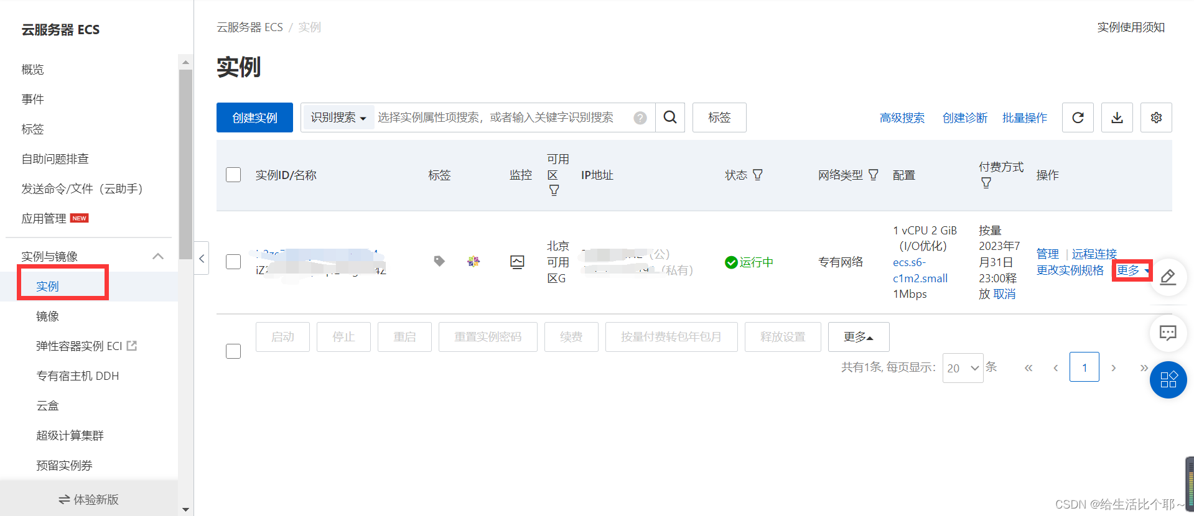Viewport: 1194px width, 516px height.
Task: Open the floating chat feedback icon
Action: (1168, 333)
